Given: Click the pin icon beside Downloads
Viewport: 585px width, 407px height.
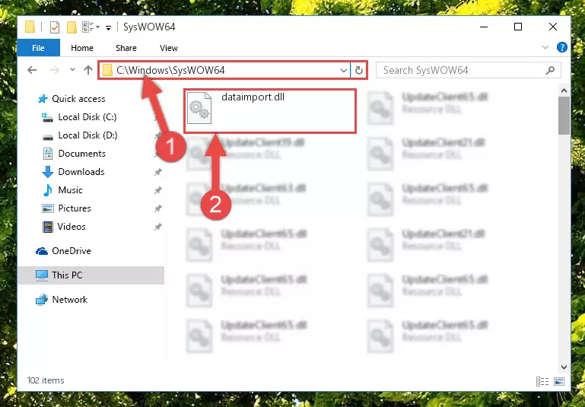Looking at the screenshot, I should 158,172.
